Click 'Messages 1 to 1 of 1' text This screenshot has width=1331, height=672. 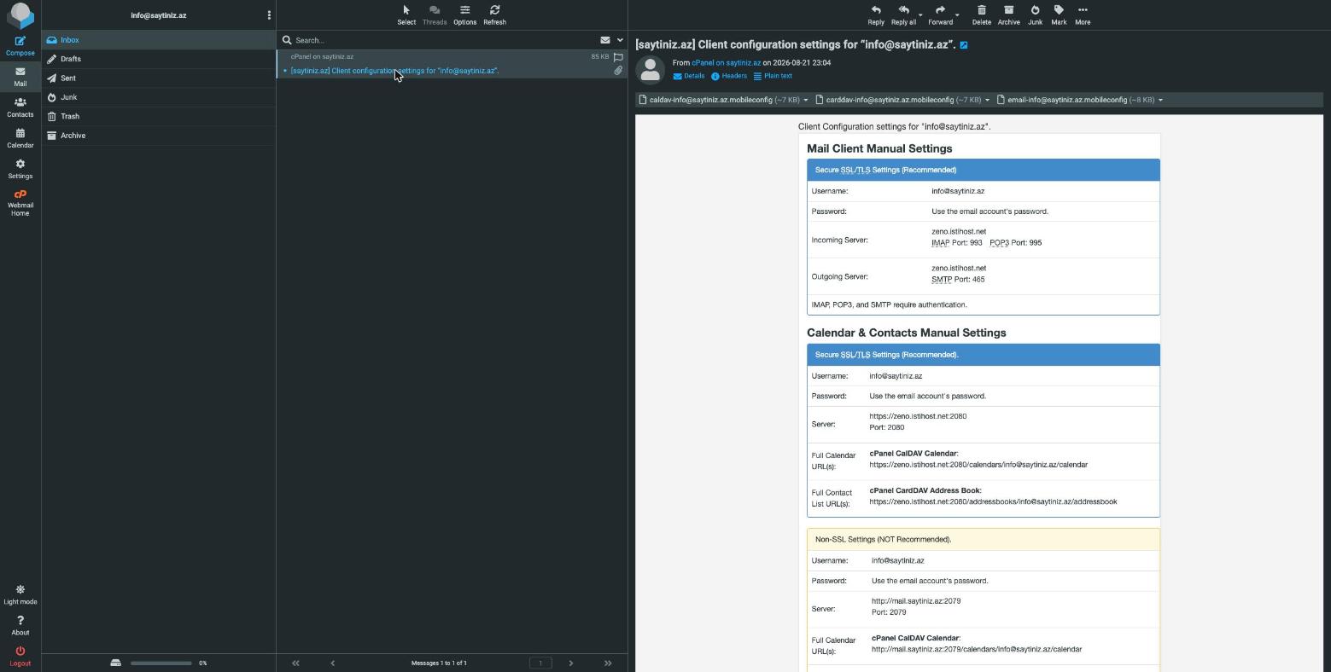[439, 663]
